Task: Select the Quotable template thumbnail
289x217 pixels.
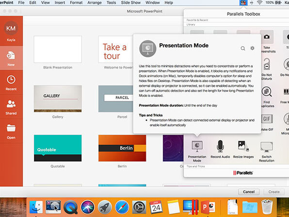Action: (x=58, y=148)
